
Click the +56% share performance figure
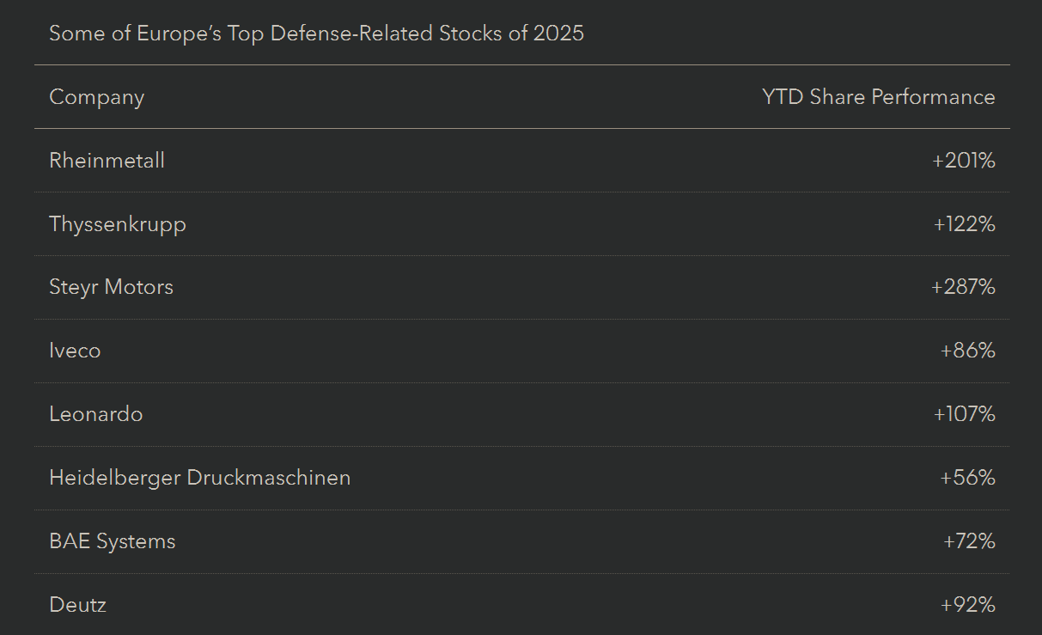[x=967, y=478]
